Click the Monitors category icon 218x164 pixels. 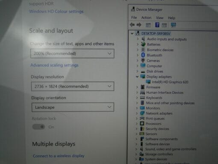click(142, 108)
